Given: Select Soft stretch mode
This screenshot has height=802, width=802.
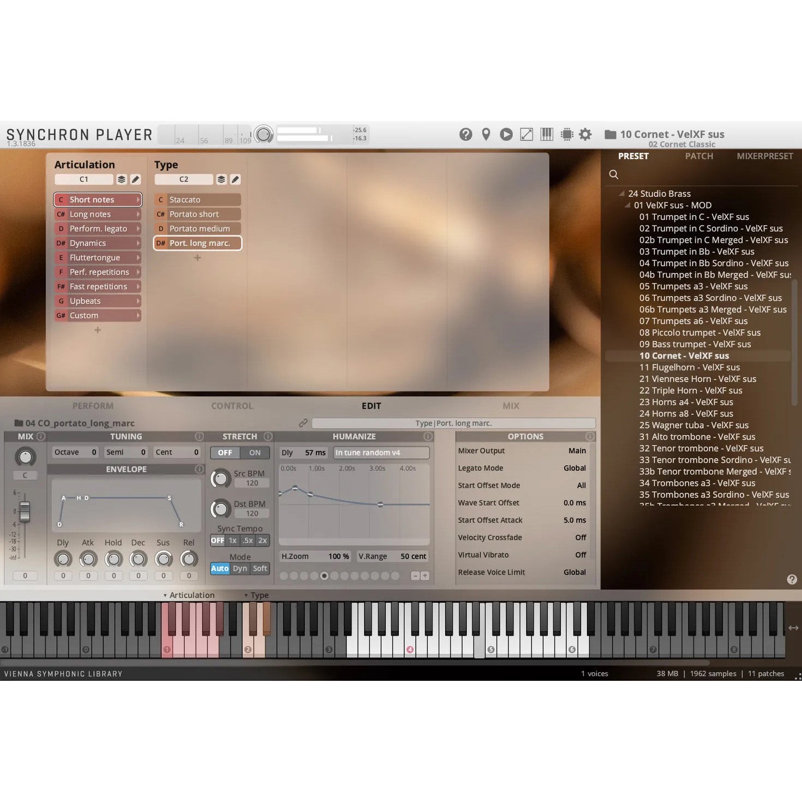Looking at the screenshot, I should click(x=260, y=568).
